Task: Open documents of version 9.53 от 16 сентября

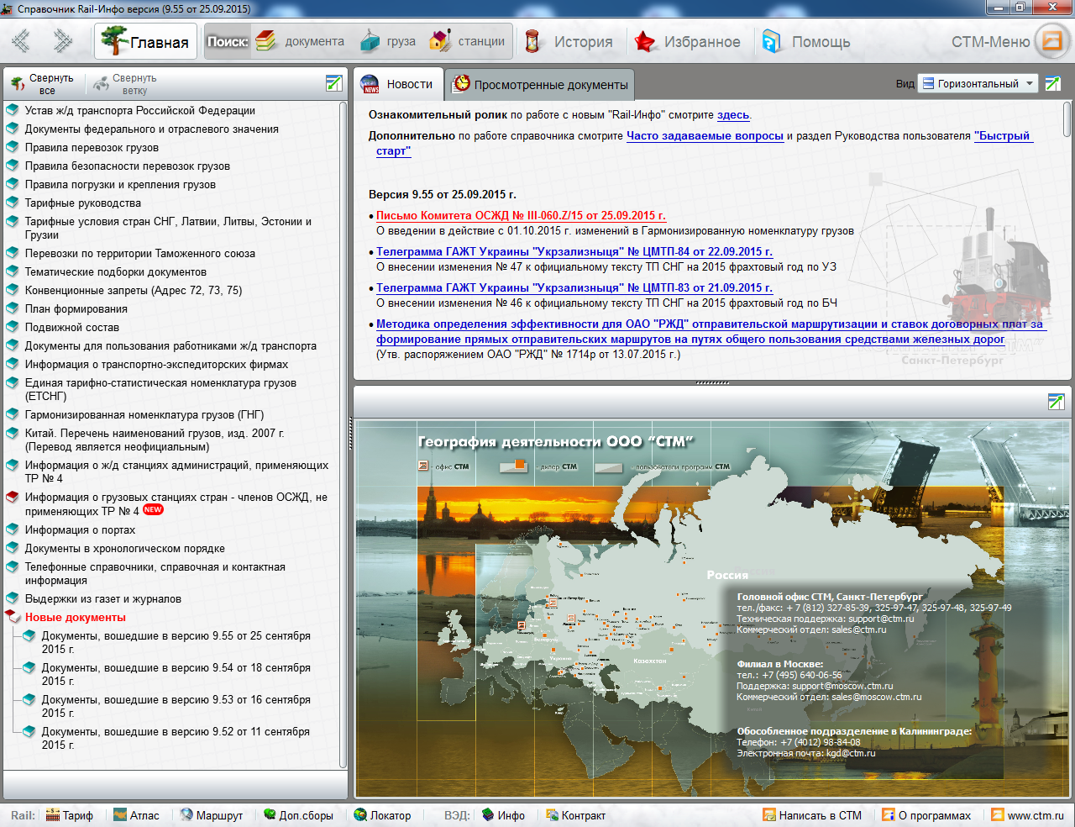Action: (x=176, y=706)
